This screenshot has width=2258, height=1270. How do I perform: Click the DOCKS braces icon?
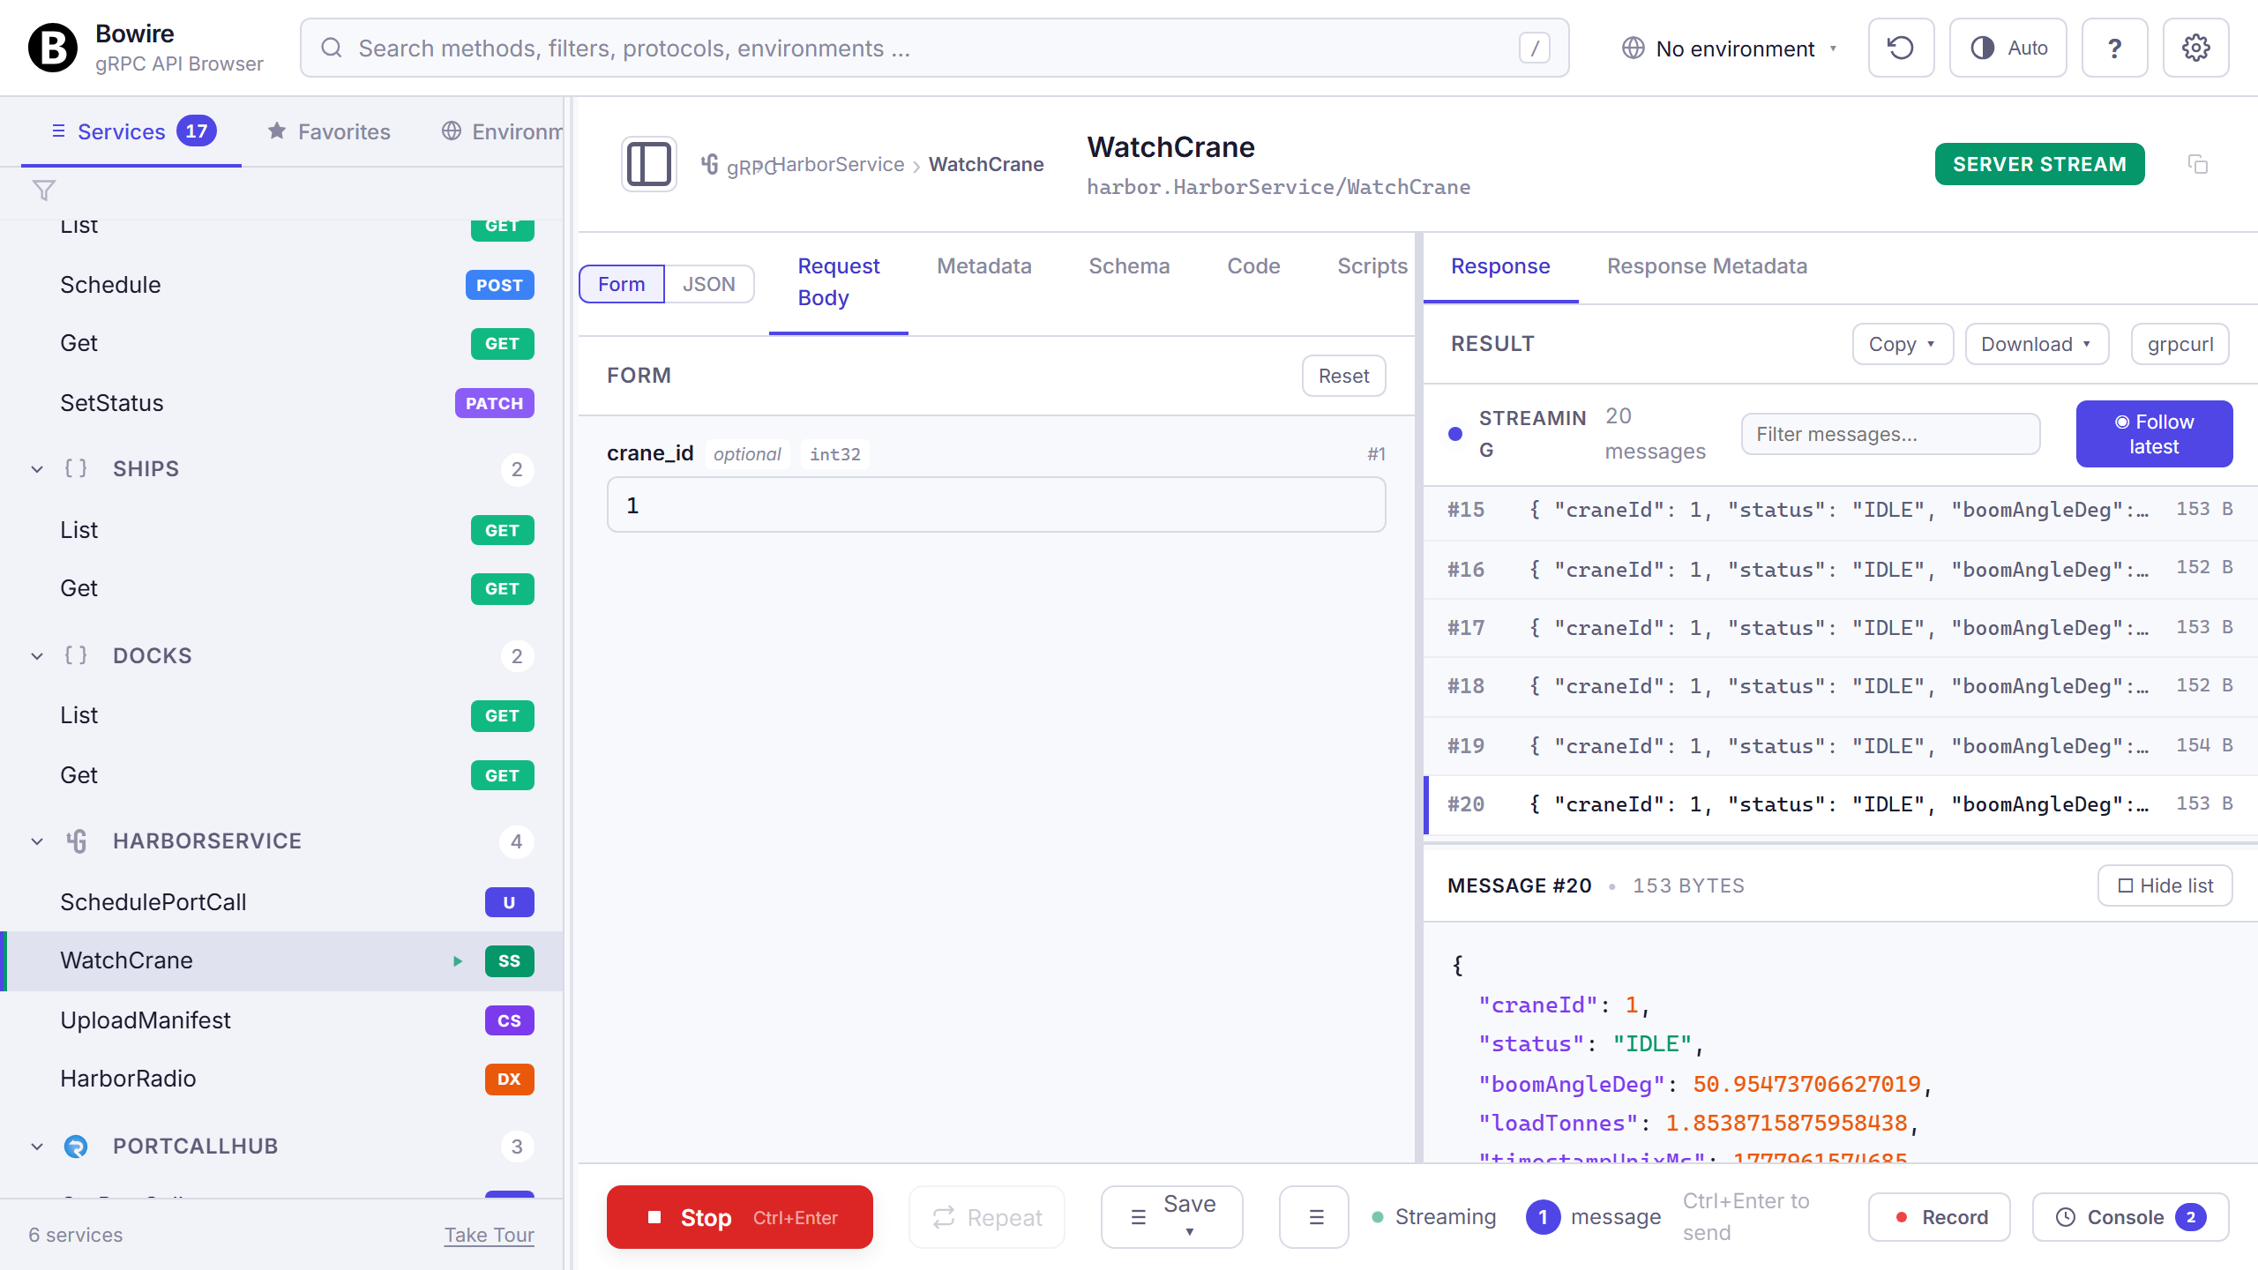[x=76, y=655]
